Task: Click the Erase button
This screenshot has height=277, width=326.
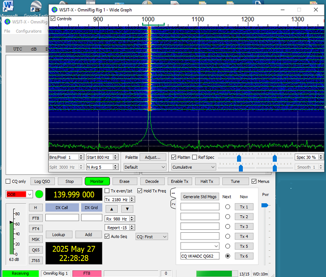Action: [x=125, y=181]
